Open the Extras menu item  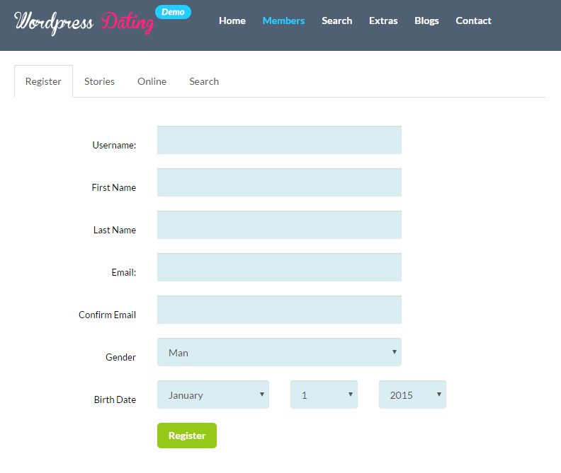(x=383, y=21)
